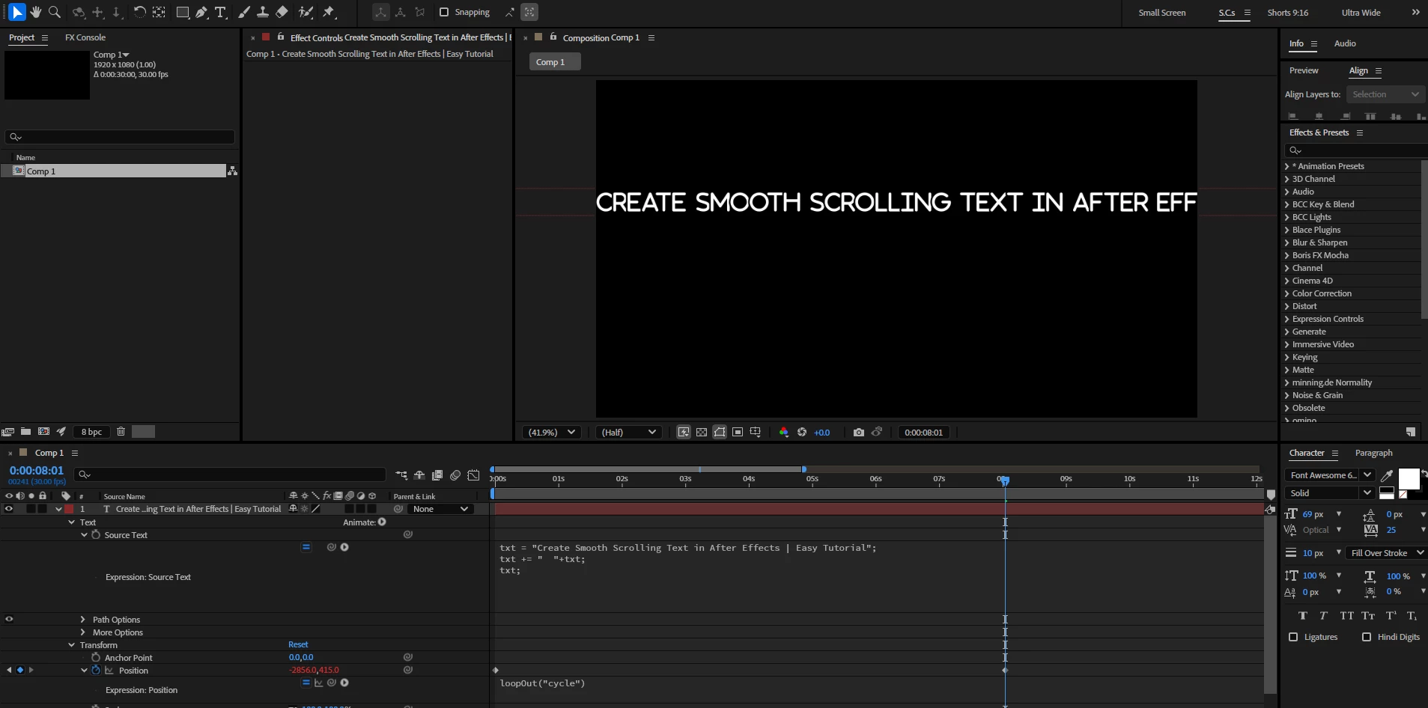
Task: Open the Fill Over Stroke dropdown
Action: tap(1386, 553)
